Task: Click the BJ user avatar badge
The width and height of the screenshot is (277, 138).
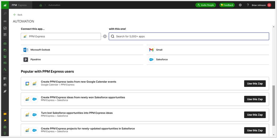Action: tap(269, 5)
